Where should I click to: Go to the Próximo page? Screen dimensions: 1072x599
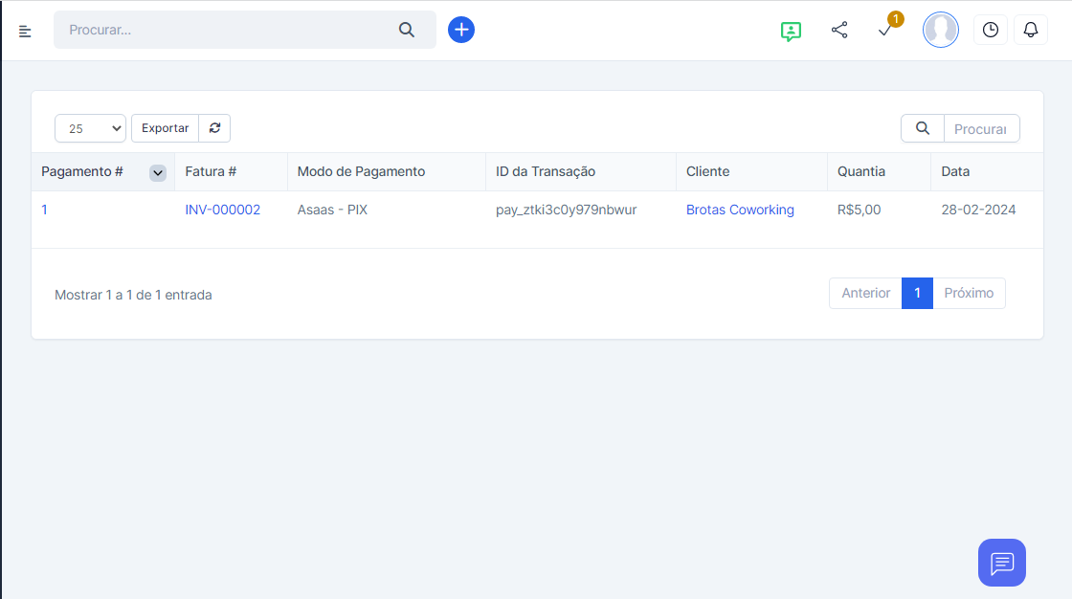[x=969, y=294]
